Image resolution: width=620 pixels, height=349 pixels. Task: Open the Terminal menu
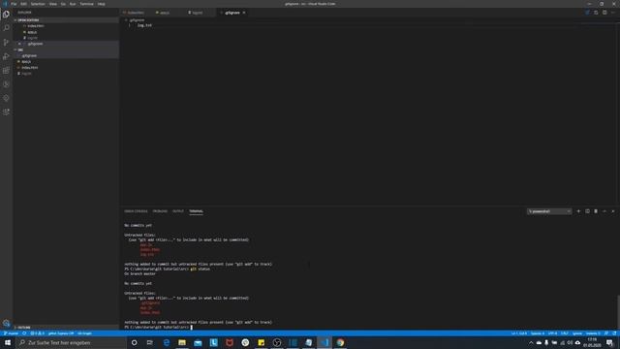pos(86,4)
